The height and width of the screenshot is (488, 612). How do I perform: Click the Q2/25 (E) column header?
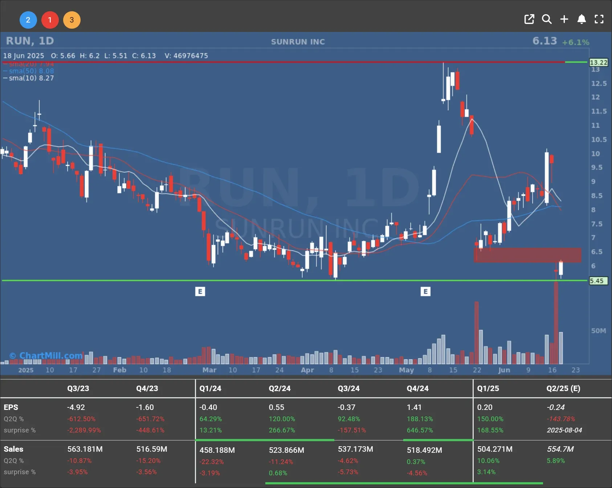(563, 388)
